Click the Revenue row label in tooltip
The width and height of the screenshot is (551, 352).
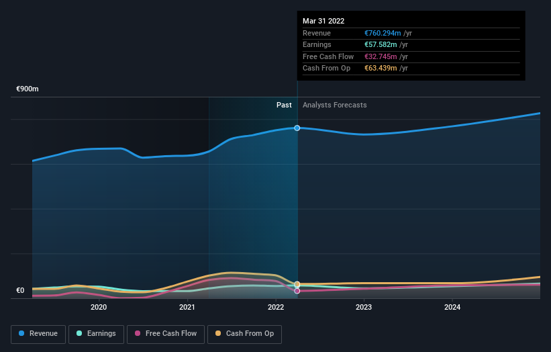(x=317, y=33)
